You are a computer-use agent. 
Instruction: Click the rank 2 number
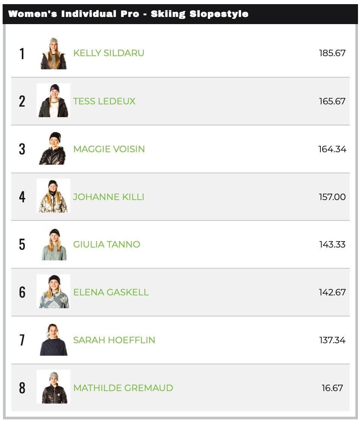click(22, 101)
